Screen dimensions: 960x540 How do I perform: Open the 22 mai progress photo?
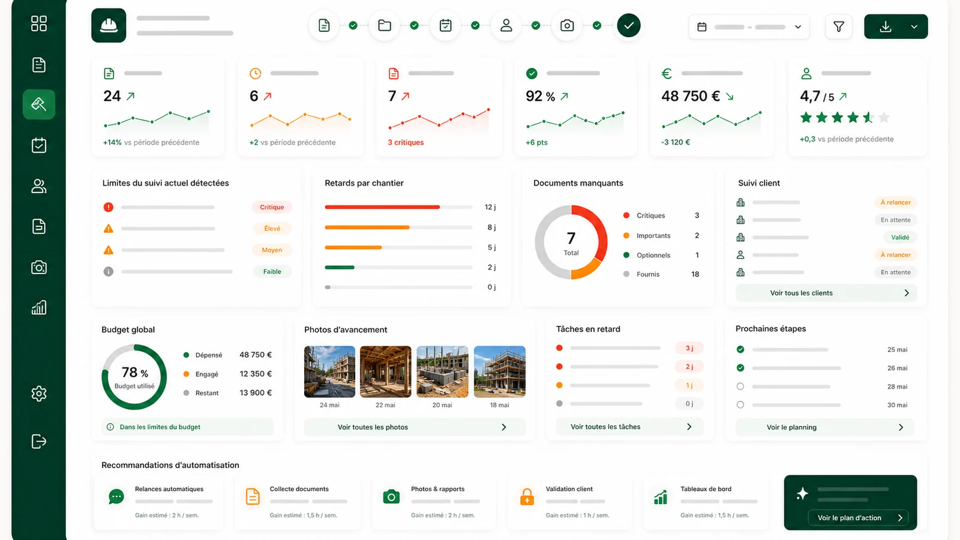(386, 371)
